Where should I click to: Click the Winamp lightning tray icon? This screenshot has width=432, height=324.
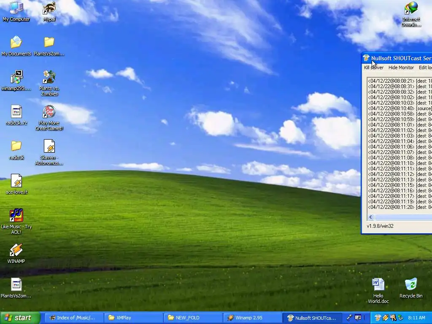pyautogui.click(x=385, y=318)
